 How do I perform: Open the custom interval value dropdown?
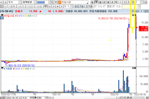tap(142, 2)
